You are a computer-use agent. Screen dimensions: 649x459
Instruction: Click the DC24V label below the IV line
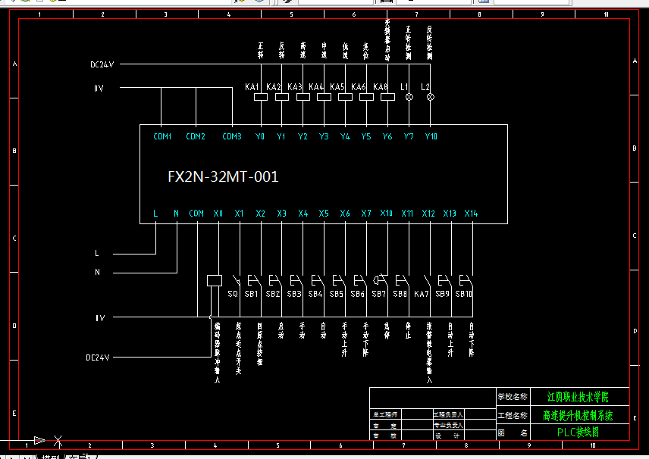point(98,358)
